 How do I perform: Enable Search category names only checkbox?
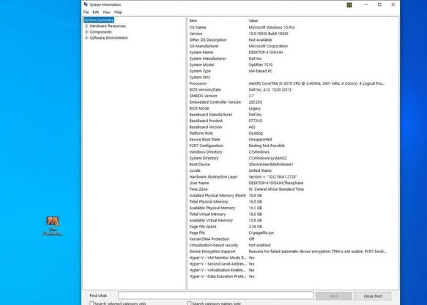click(189, 303)
